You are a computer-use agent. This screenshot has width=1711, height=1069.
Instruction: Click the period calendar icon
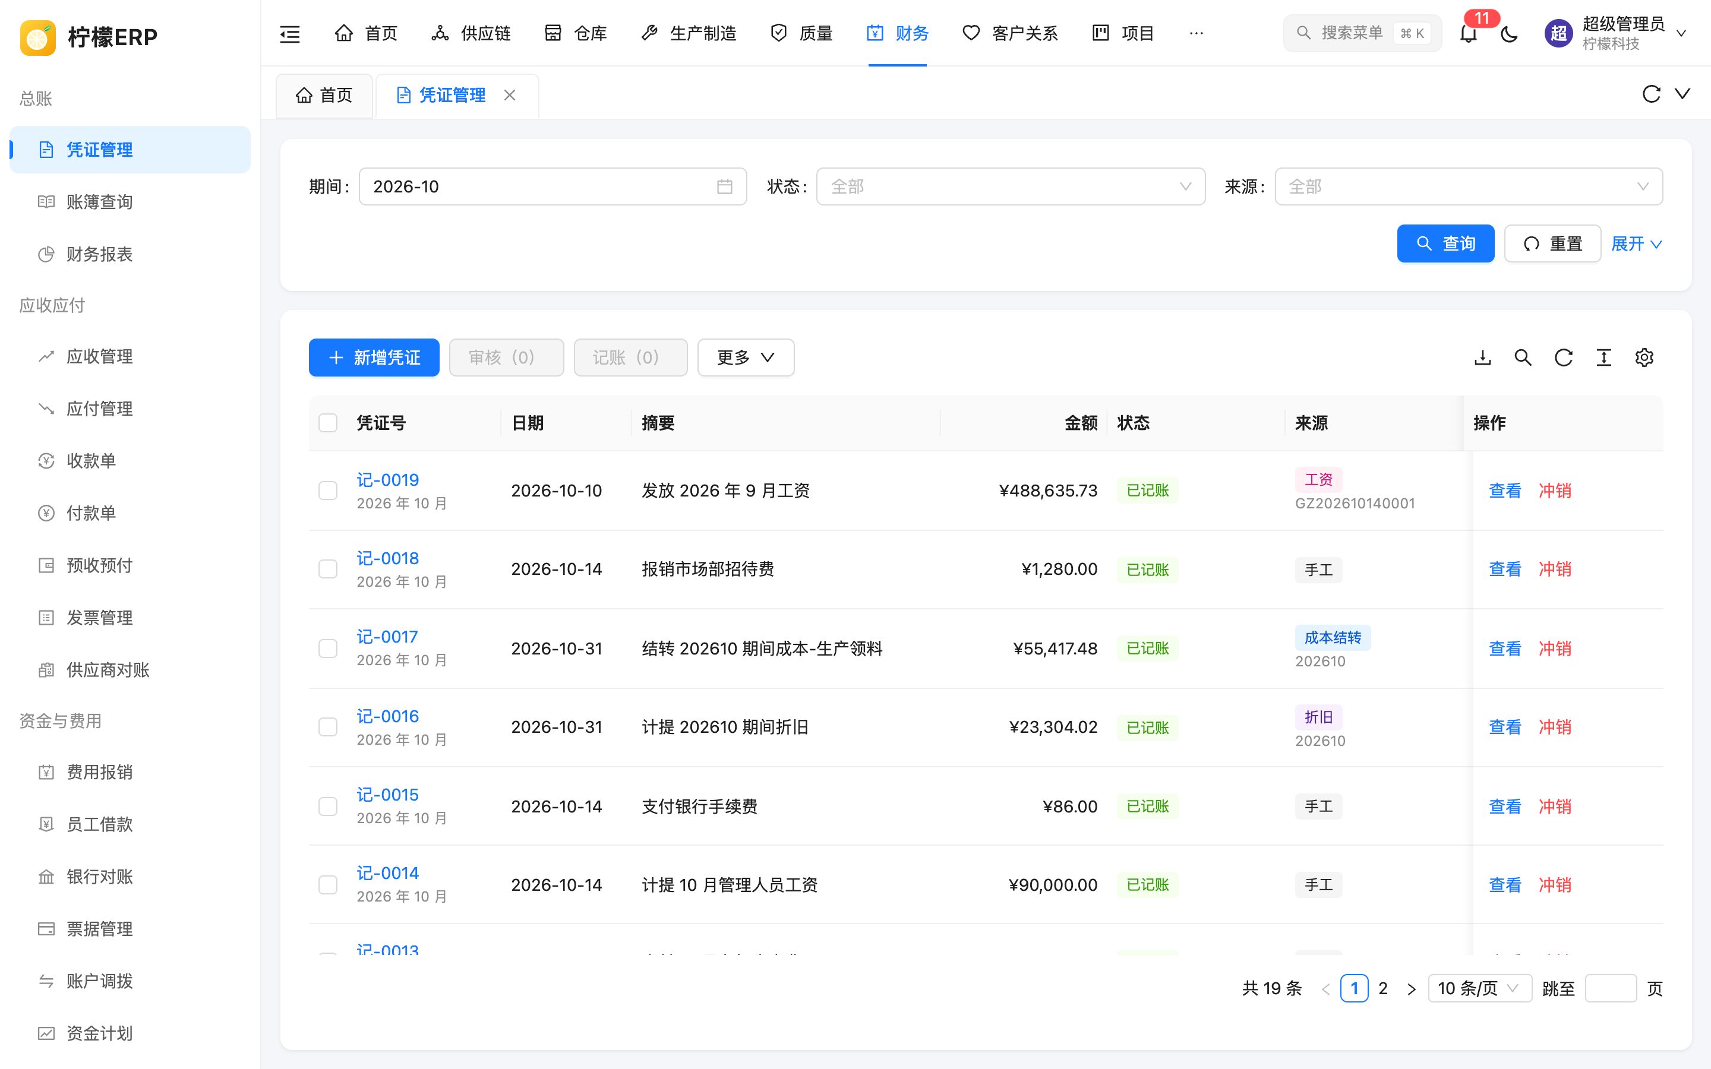pos(724,186)
